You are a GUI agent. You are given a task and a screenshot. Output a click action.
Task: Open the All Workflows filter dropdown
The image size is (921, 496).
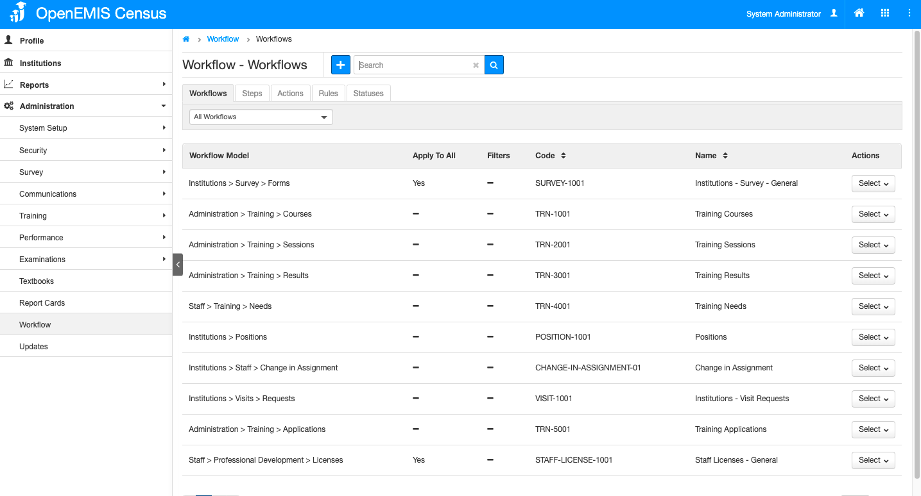(261, 117)
